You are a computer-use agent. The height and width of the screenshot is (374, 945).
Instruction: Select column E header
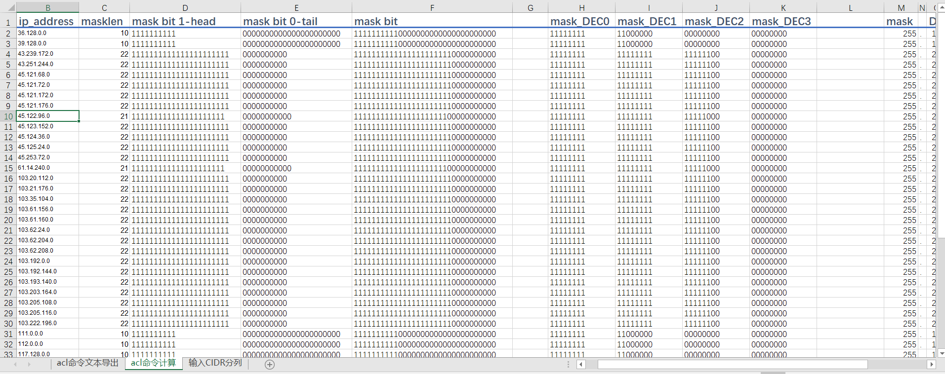tap(296, 7)
